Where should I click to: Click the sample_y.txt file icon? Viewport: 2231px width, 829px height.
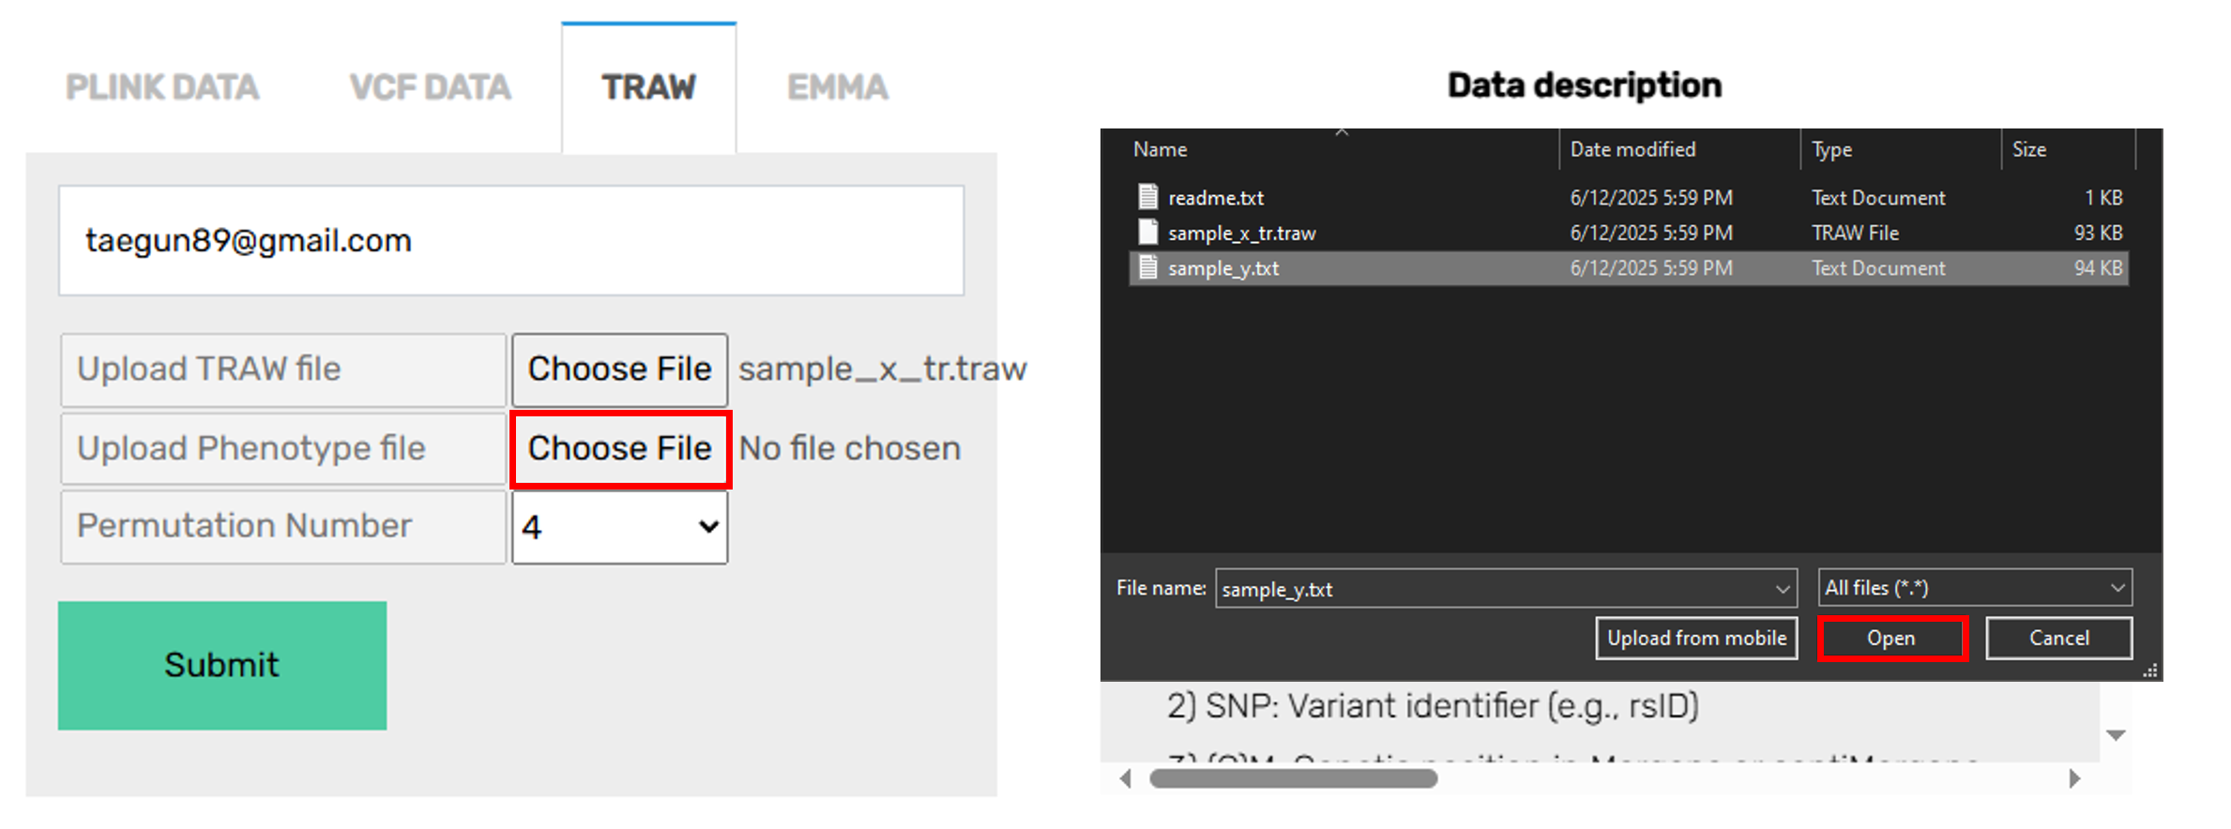click(1147, 267)
